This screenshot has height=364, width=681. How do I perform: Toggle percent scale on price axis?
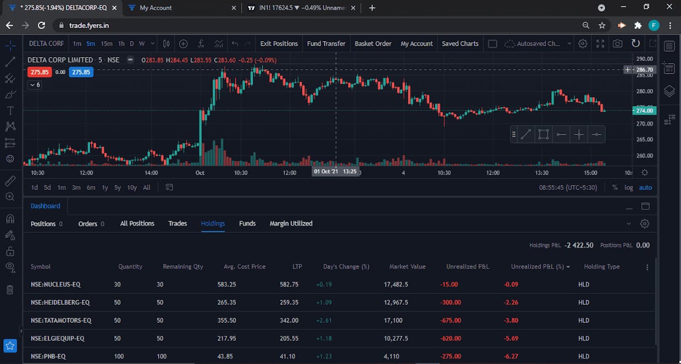pyautogui.click(x=615, y=187)
